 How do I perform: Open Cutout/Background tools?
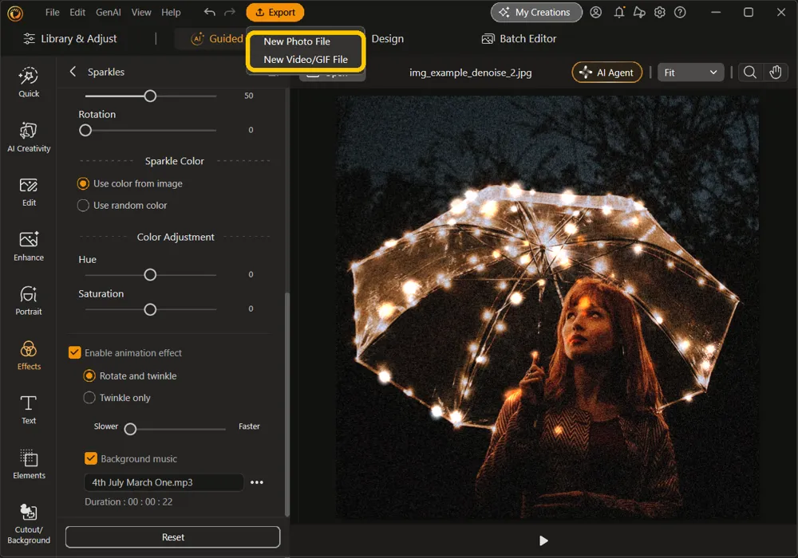click(x=29, y=524)
